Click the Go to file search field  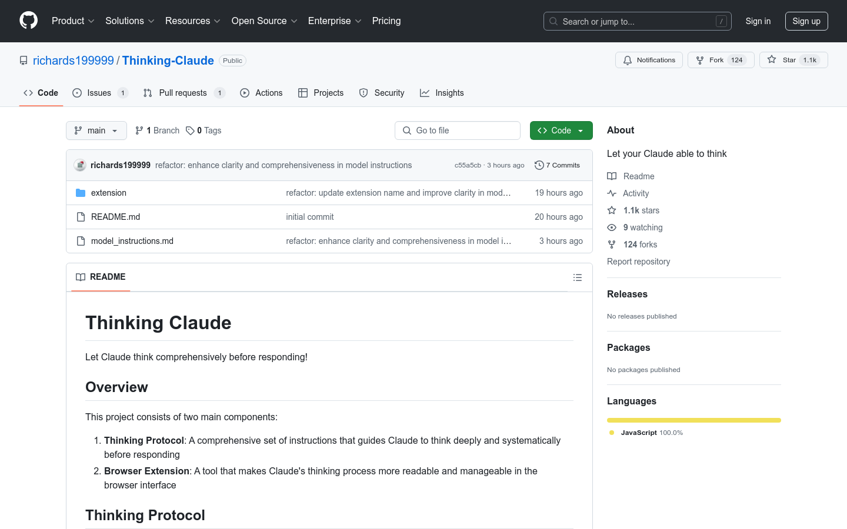458,130
